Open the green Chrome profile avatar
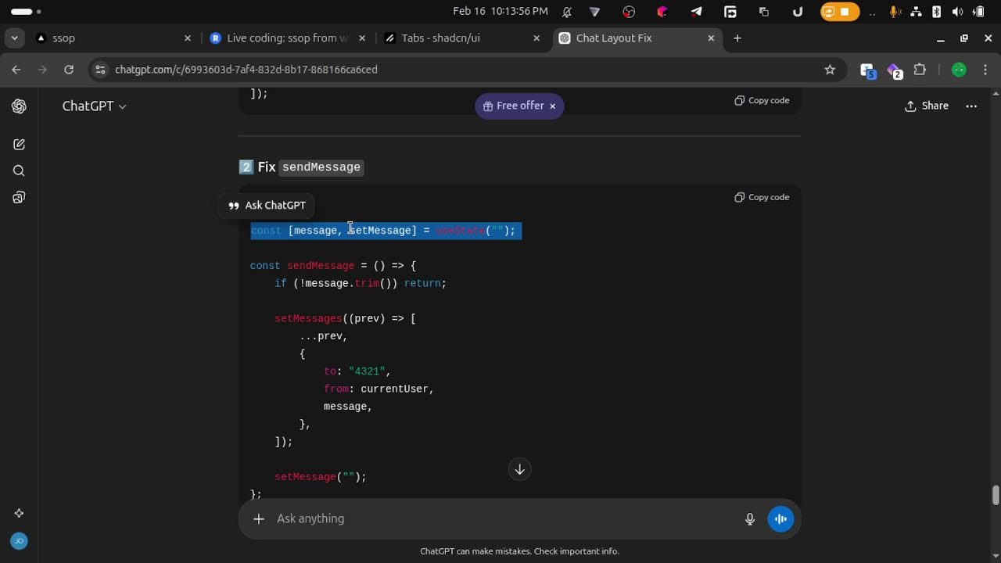Image resolution: width=1001 pixels, height=563 pixels. click(959, 70)
